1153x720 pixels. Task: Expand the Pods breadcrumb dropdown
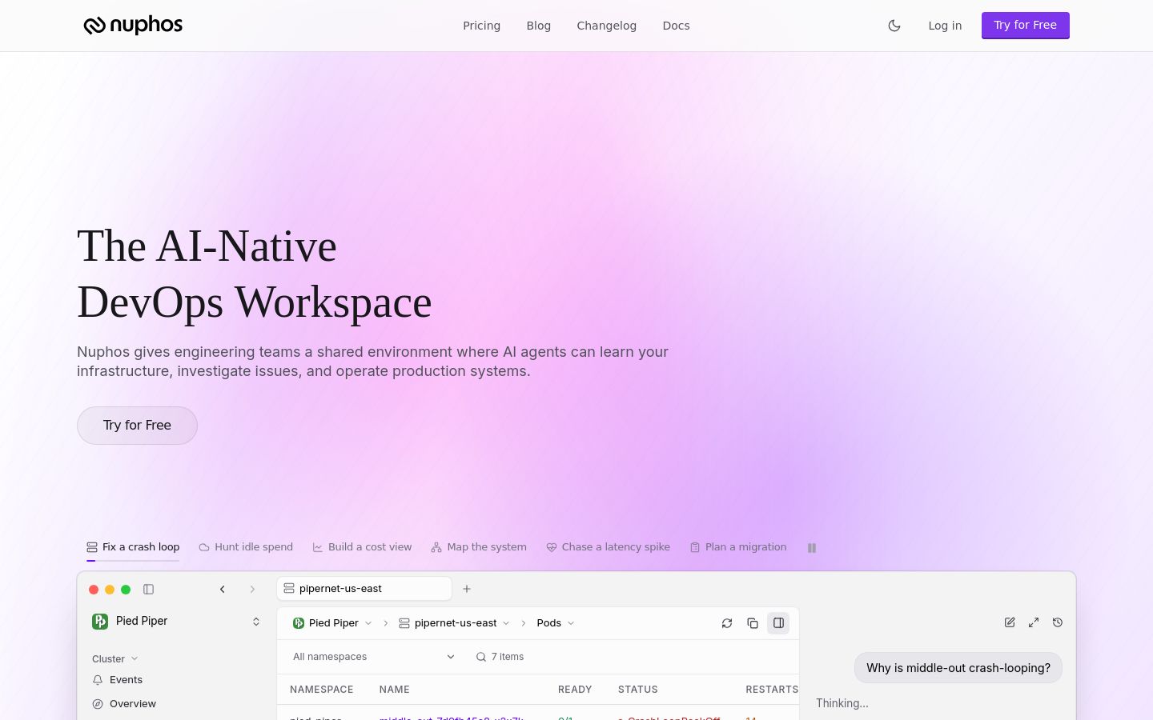556,623
